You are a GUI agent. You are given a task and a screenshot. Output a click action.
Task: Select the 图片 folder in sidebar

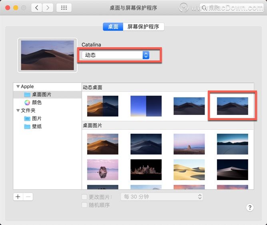(x=33, y=119)
